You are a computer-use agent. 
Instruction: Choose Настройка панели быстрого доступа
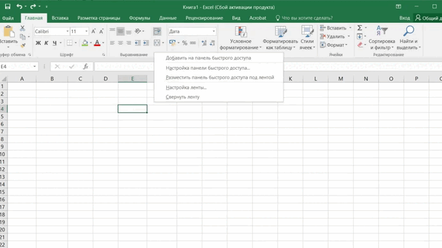(218, 68)
